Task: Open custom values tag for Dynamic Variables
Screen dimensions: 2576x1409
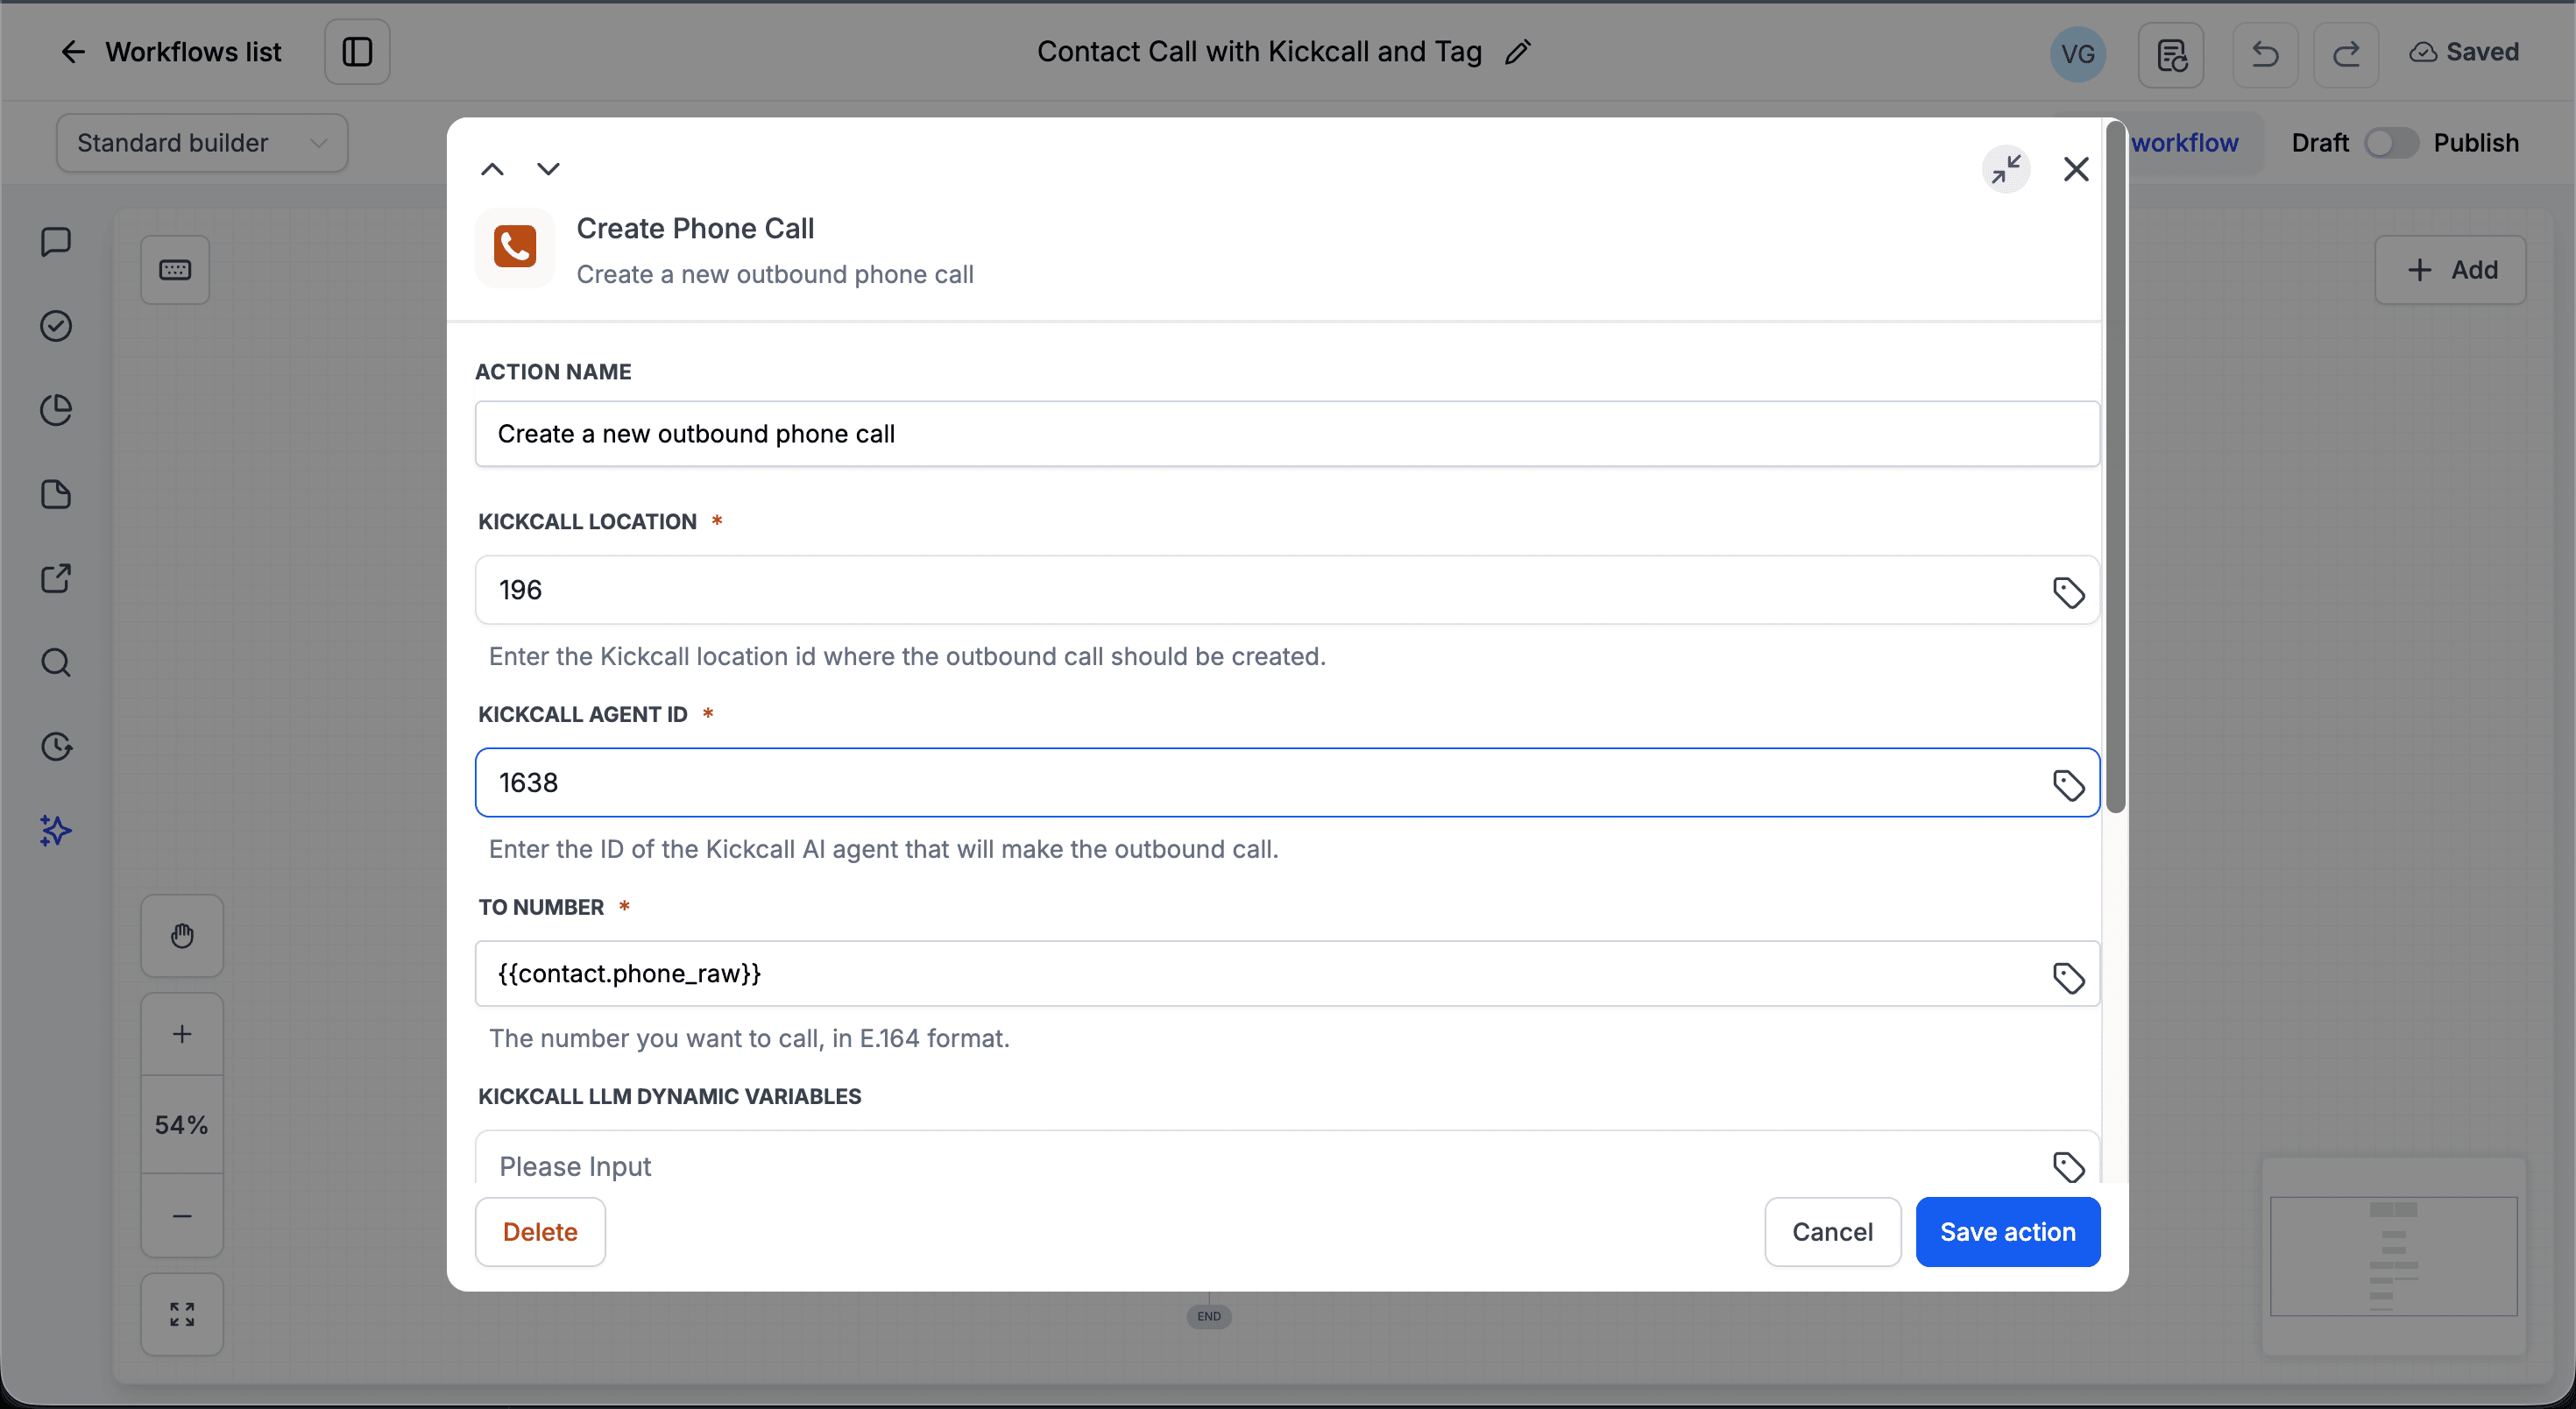Action: pos(2069,1167)
